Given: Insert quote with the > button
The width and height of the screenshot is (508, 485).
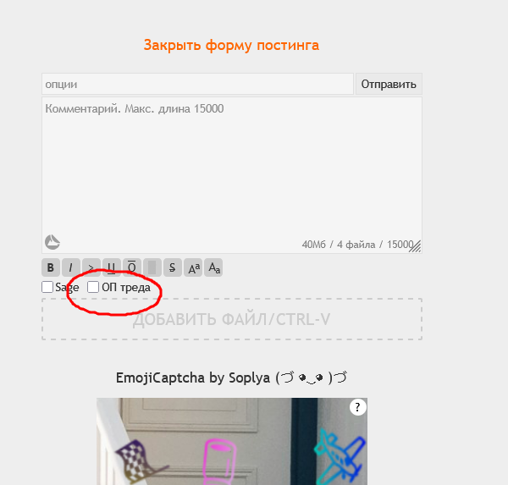Looking at the screenshot, I should pos(91,267).
